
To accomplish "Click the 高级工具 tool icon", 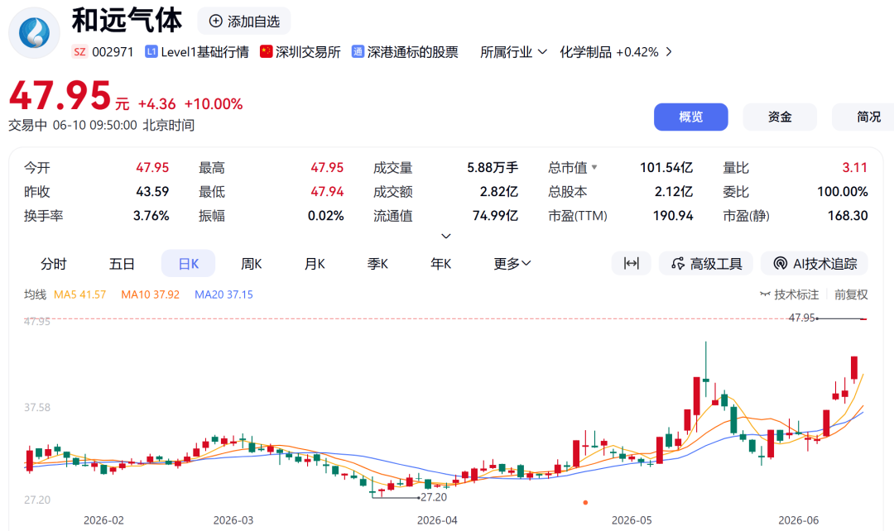I will click(678, 263).
